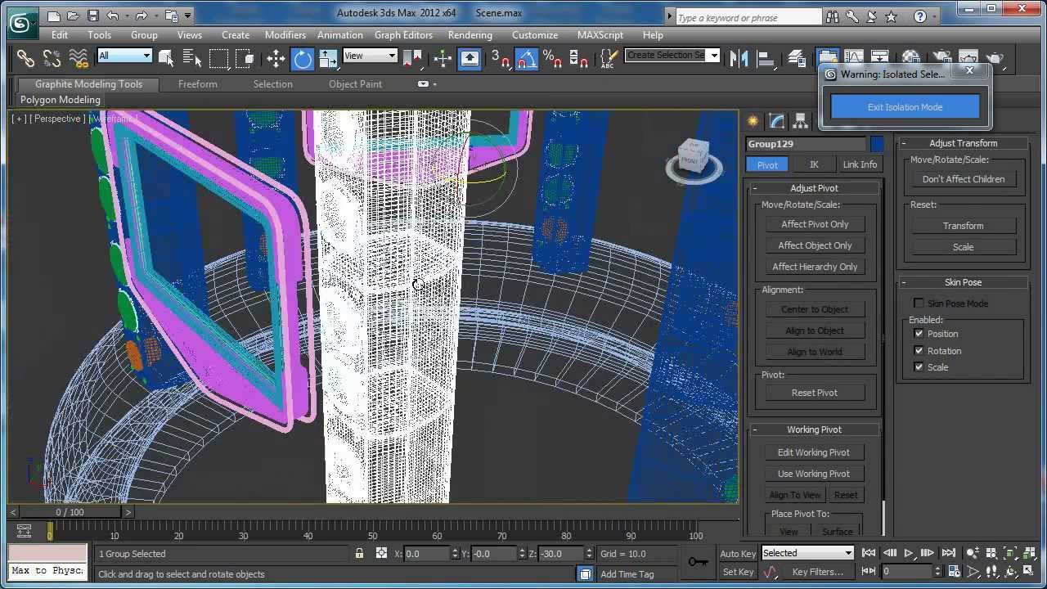Click the Affect Pivot Only button

pyautogui.click(x=815, y=224)
